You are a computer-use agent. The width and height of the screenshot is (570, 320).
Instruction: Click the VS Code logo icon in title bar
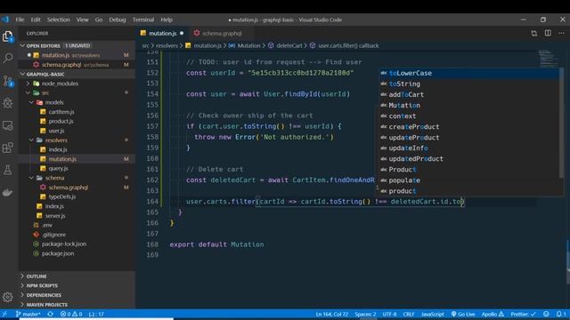coord(5,20)
